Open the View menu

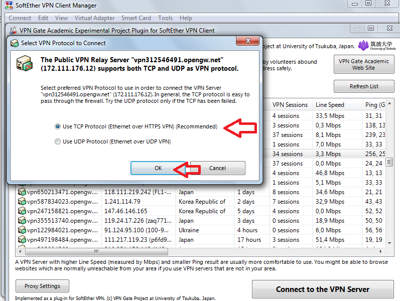point(61,18)
